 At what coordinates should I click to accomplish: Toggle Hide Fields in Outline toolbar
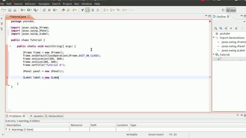click(221, 28)
